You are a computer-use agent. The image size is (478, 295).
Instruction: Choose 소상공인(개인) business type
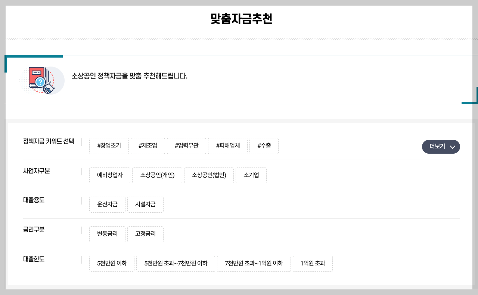click(157, 175)
